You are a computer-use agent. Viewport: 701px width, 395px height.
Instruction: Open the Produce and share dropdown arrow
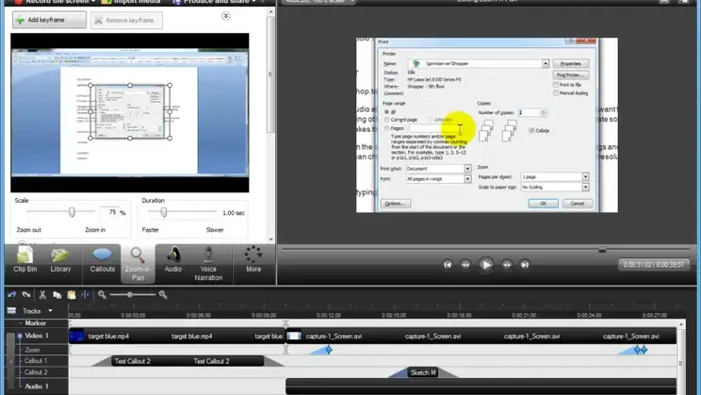[254, 2]
